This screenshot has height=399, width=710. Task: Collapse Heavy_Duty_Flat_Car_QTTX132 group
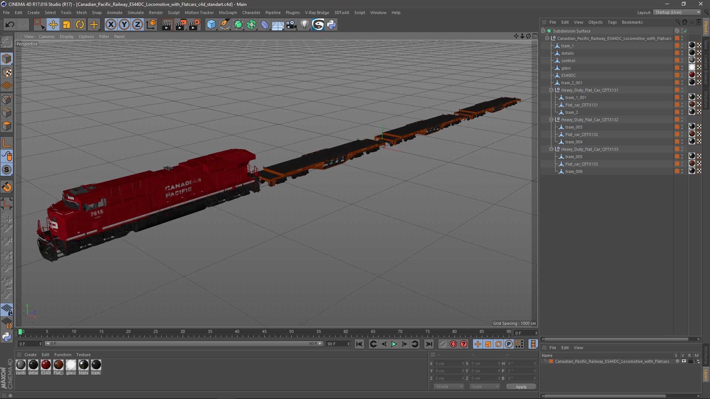click(x=551, y=119)
